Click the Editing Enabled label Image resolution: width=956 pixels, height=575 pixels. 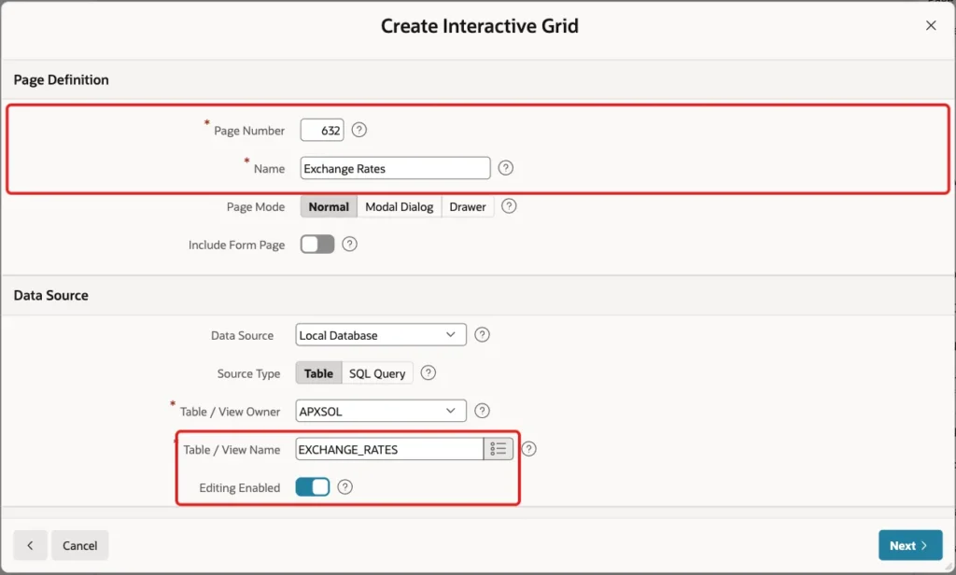pos(240,488)
